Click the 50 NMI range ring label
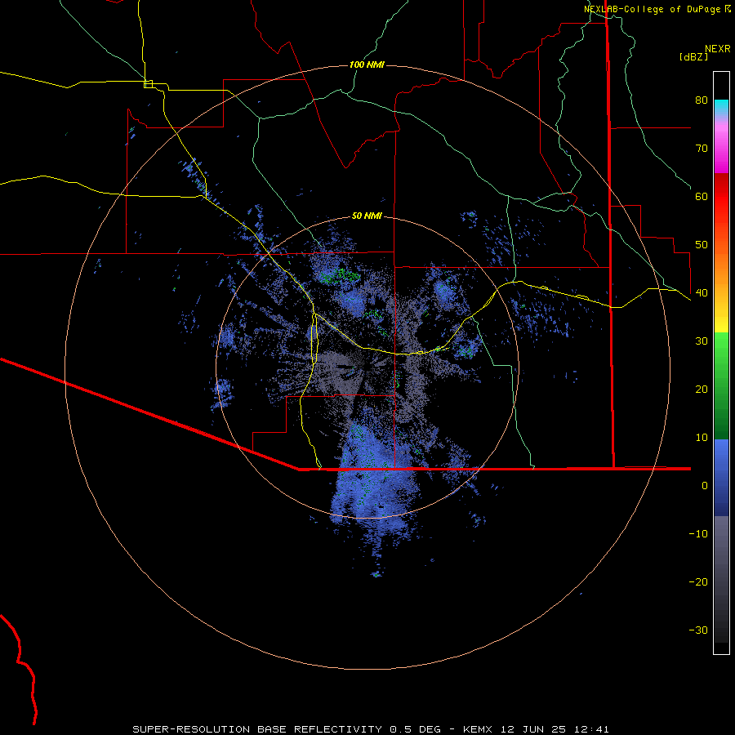Screen dimensions: 735x735 (x=367, y=216)
